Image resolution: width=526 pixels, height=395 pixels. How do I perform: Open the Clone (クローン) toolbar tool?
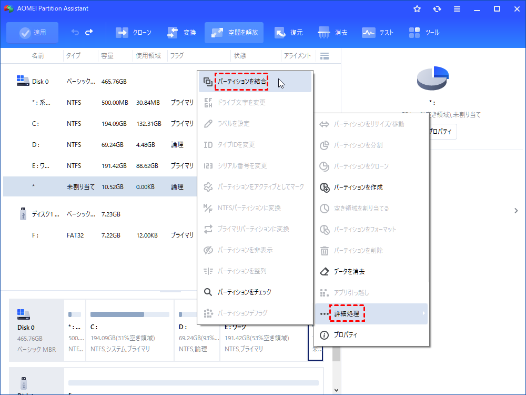click(134, 33)
